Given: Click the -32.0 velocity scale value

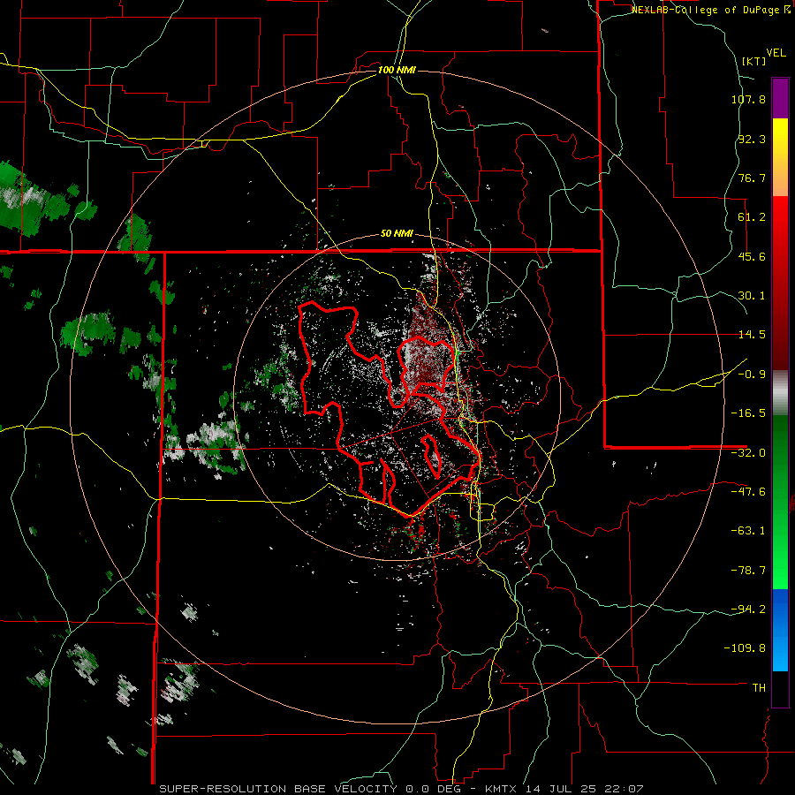Looking at the screenshot, I should 748,453.
